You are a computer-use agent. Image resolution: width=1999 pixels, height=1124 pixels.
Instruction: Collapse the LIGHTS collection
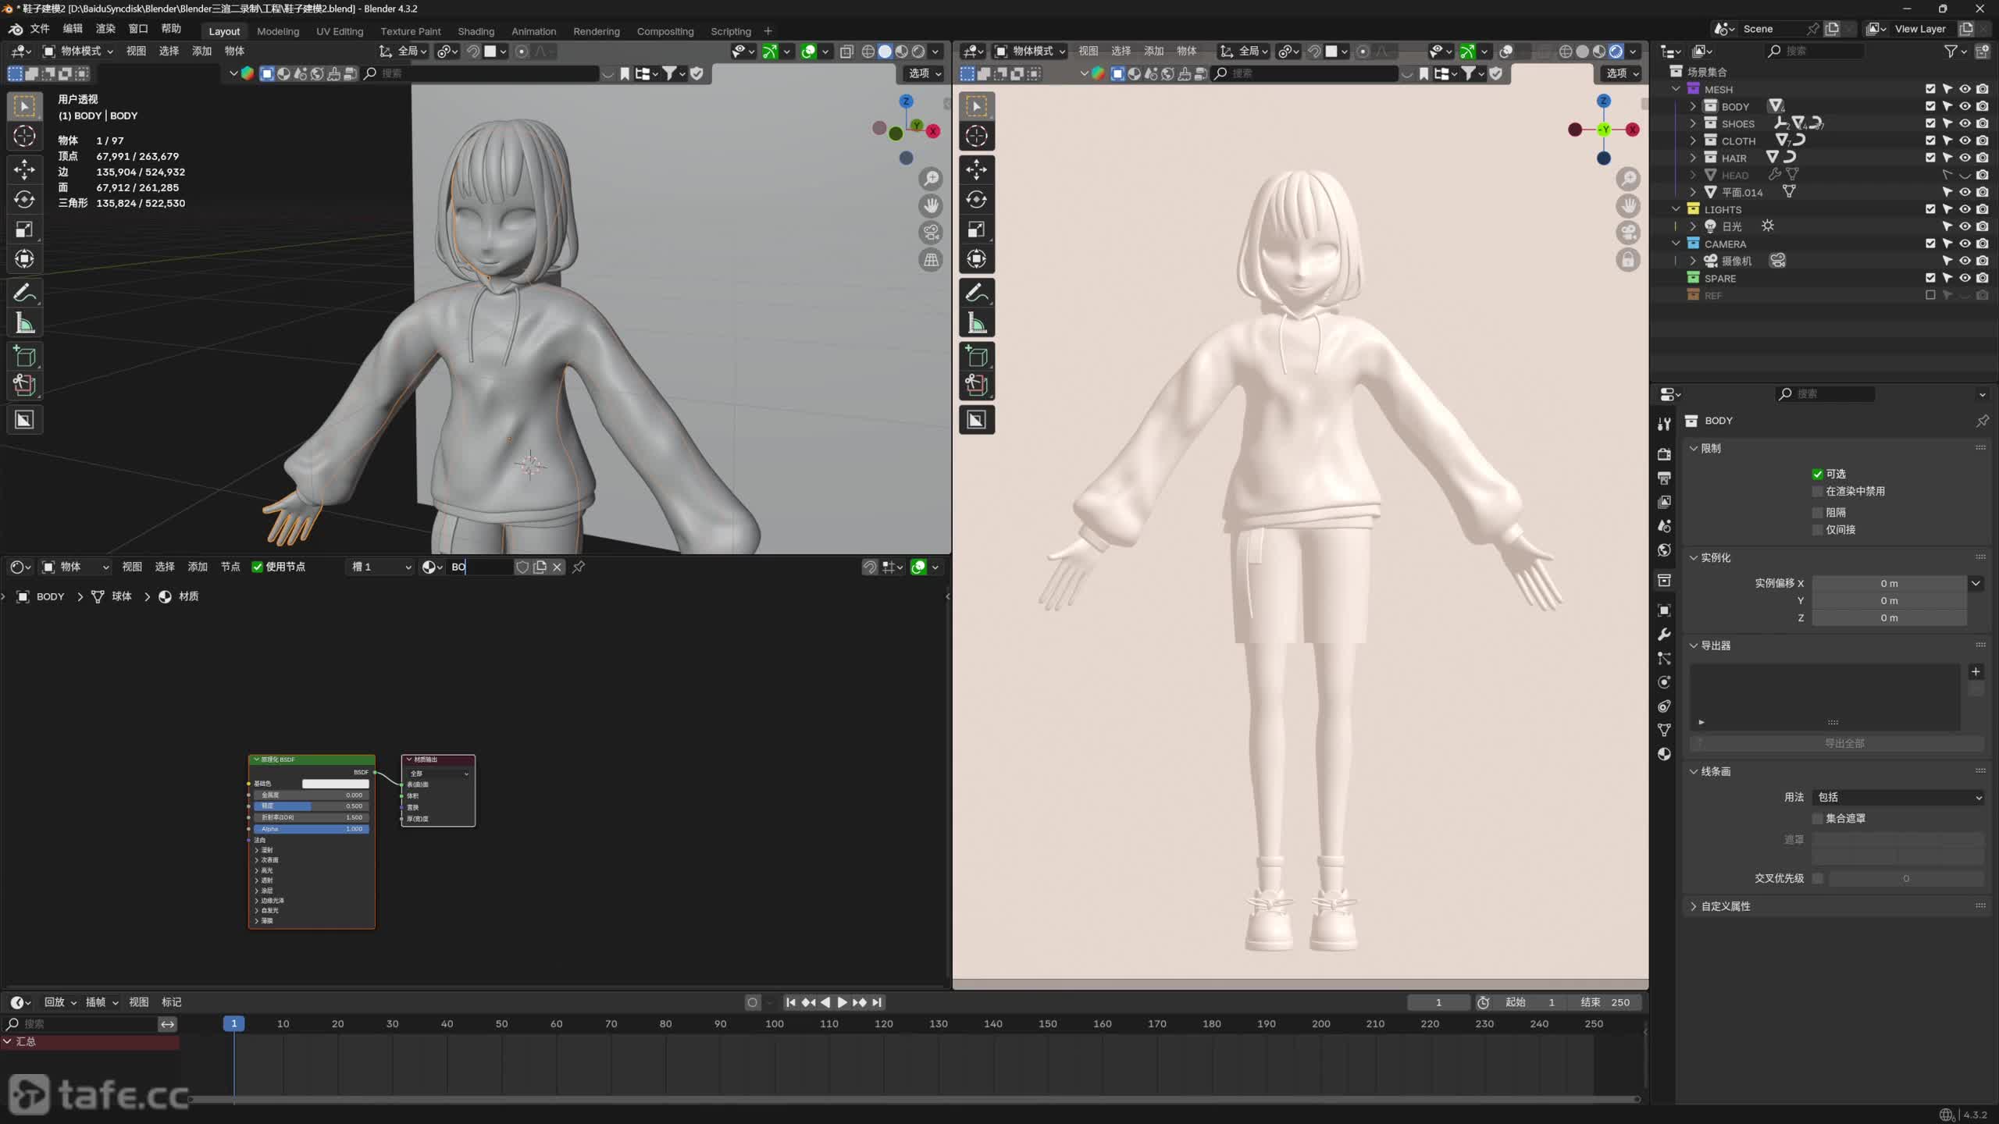(x=1676, y=209)
